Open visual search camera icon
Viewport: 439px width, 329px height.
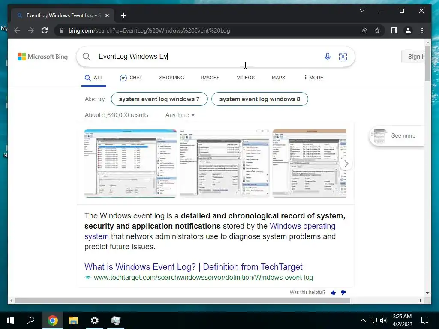(x=343, y=57)
